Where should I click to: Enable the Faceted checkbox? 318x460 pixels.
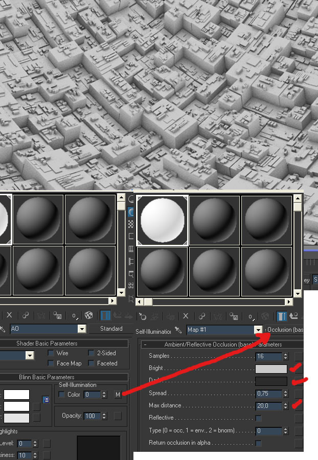pyautogui.click(x=91, y=363)
